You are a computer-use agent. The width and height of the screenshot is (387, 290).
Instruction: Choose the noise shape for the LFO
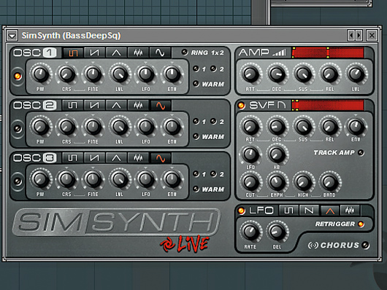click(350, 211)
